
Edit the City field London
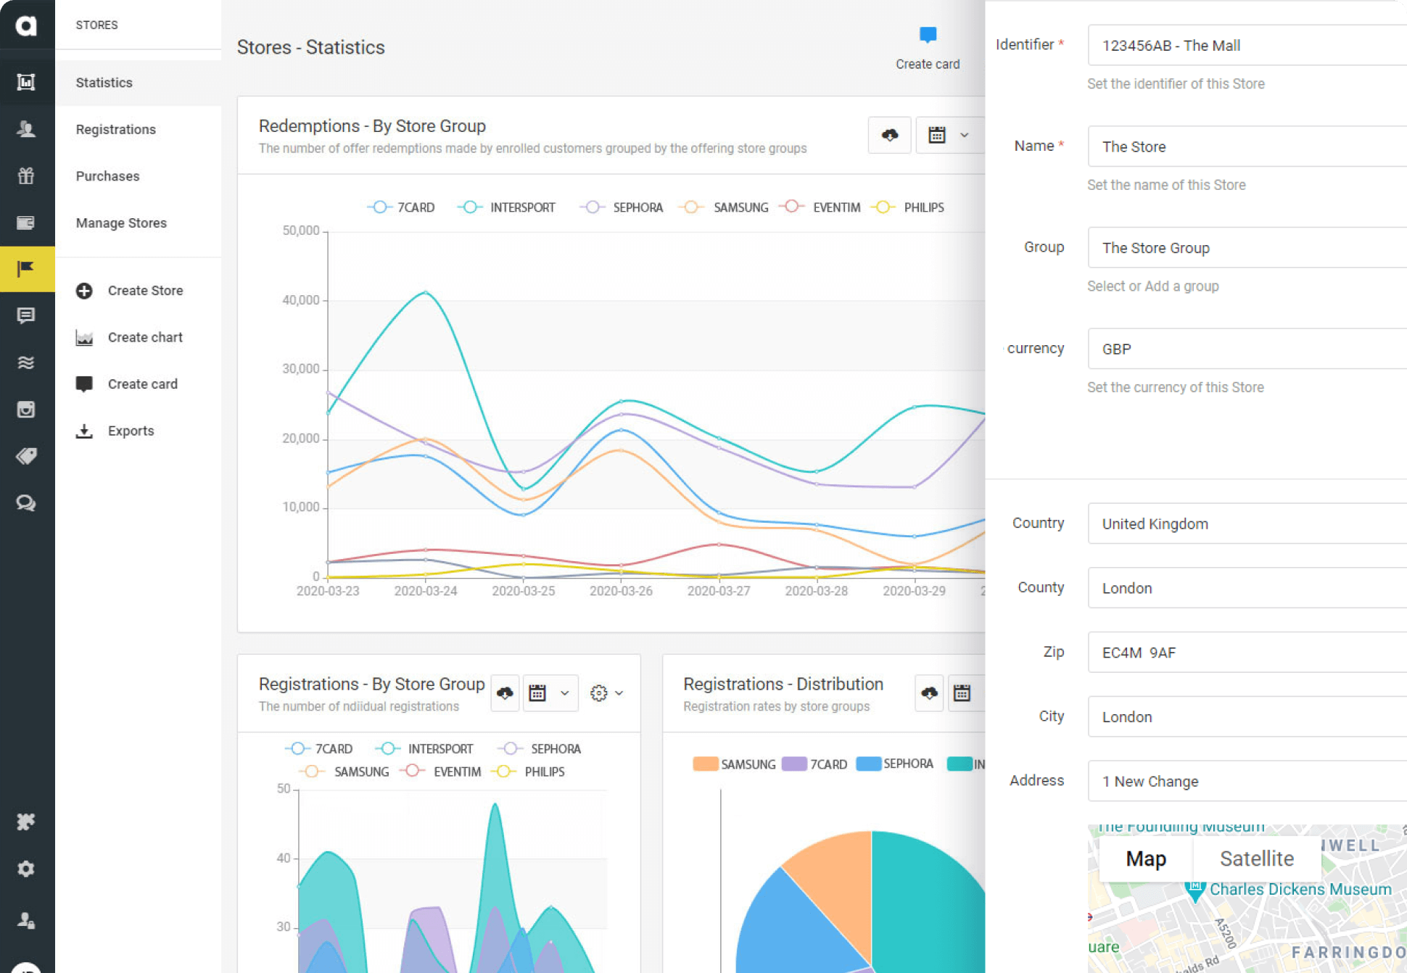coord(1247,716)
